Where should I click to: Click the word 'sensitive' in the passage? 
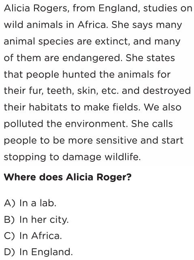[x=117, y=140]
